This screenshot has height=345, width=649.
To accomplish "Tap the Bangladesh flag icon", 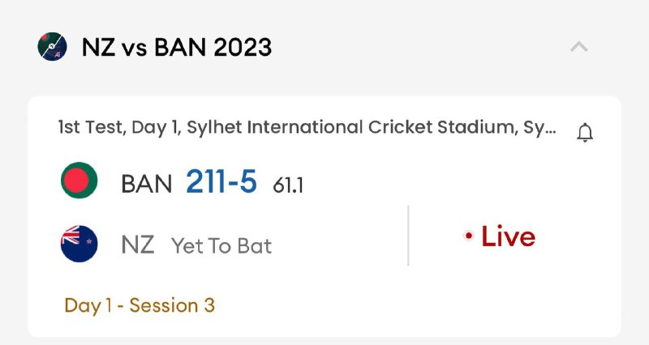I will click(79, 181).
